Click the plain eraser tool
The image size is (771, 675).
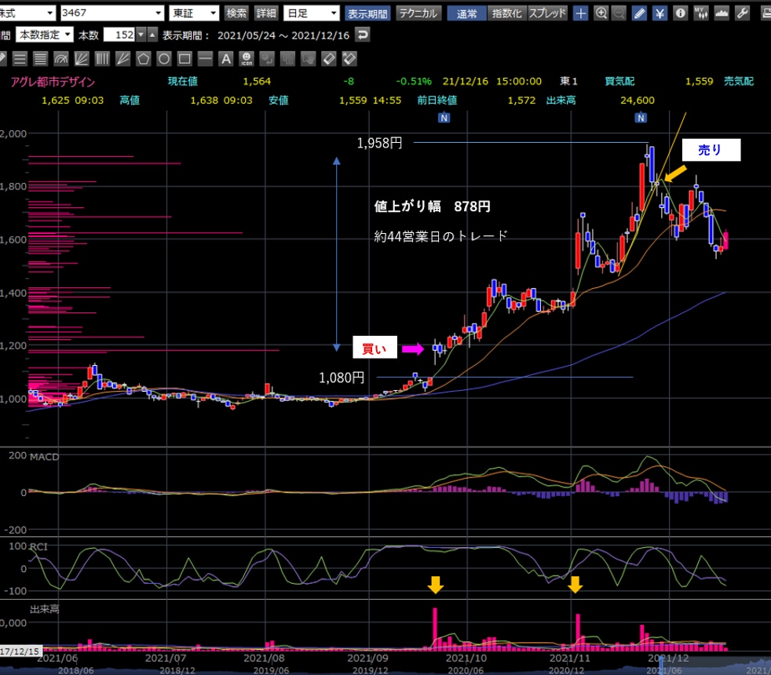tap(328, 59)
